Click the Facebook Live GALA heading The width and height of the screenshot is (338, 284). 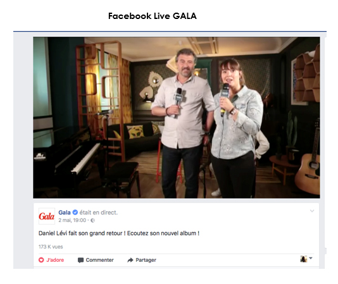(153, 16)
